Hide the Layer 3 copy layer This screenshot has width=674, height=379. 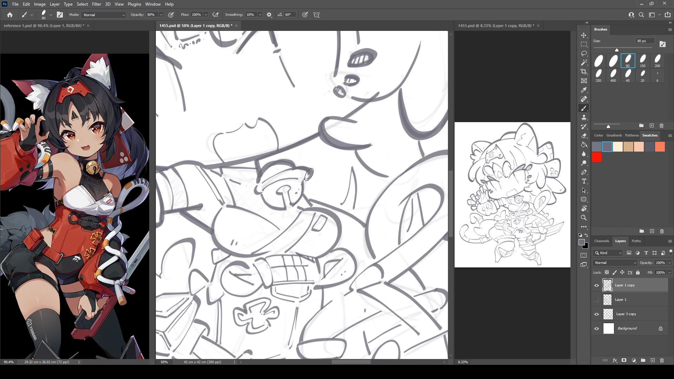pyautogui.click(x=596, y=314)
